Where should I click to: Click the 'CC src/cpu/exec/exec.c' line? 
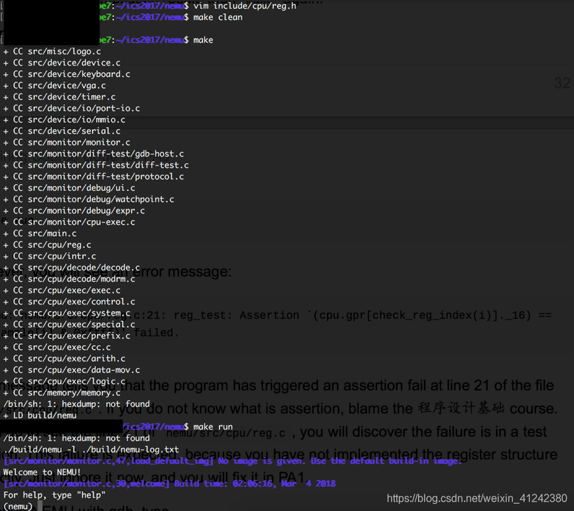(62, 290)
